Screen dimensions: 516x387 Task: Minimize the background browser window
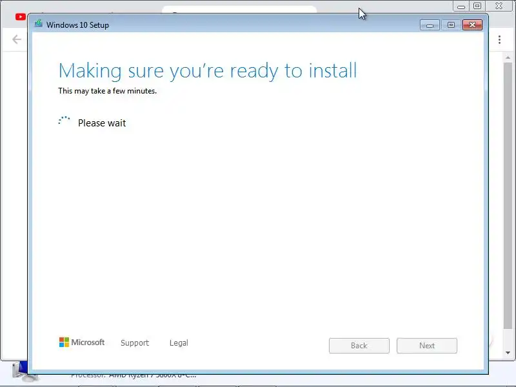click(x=461, y=6)
